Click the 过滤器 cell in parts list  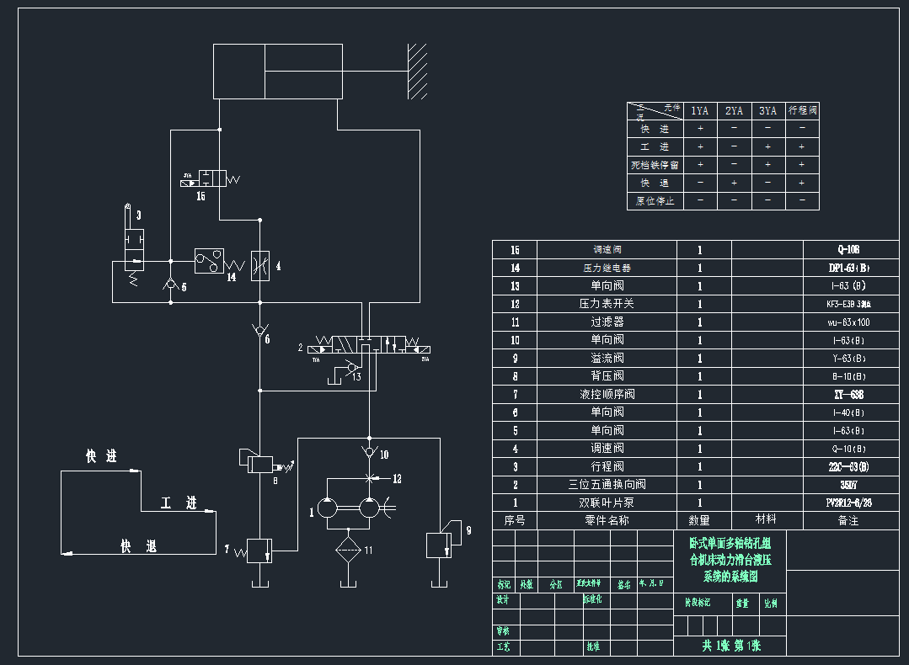(607, 322)
